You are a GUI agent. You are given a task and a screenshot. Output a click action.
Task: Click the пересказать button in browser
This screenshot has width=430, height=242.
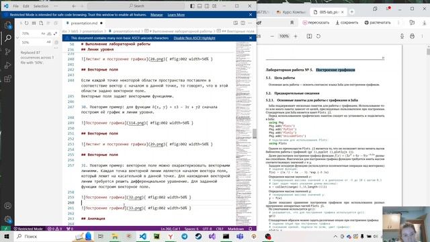coord(316,22)
